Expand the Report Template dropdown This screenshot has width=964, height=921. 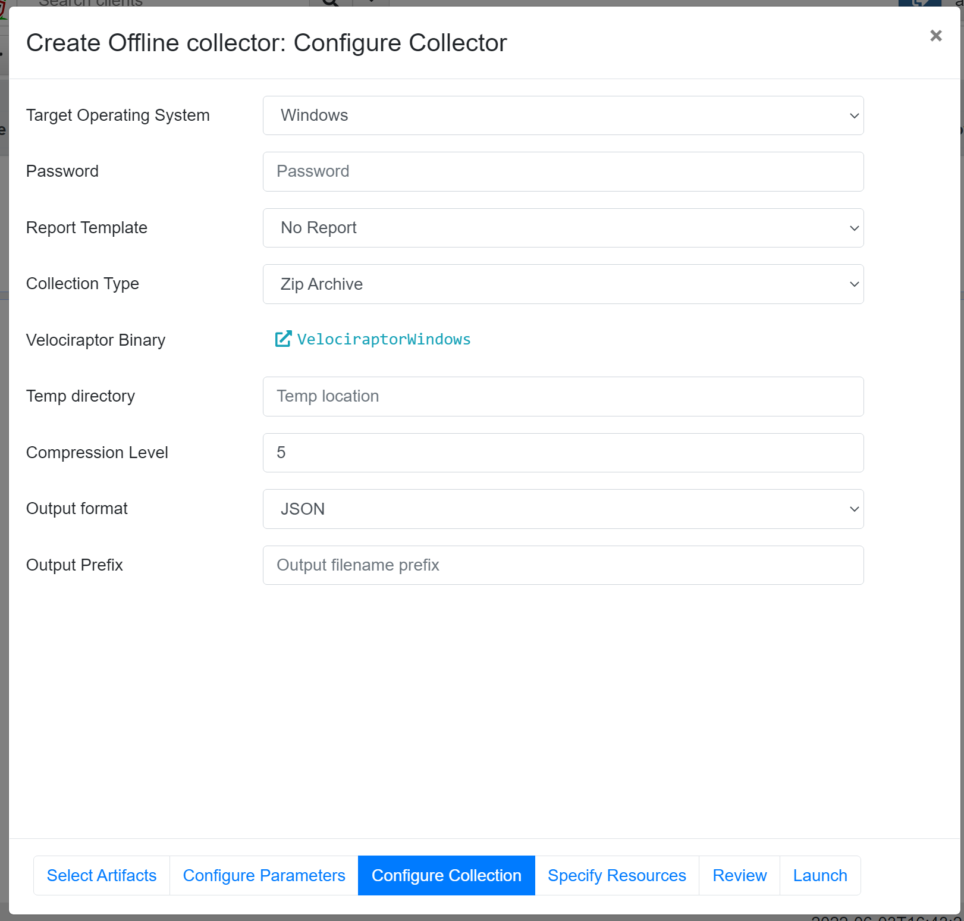tap(563, 228)
